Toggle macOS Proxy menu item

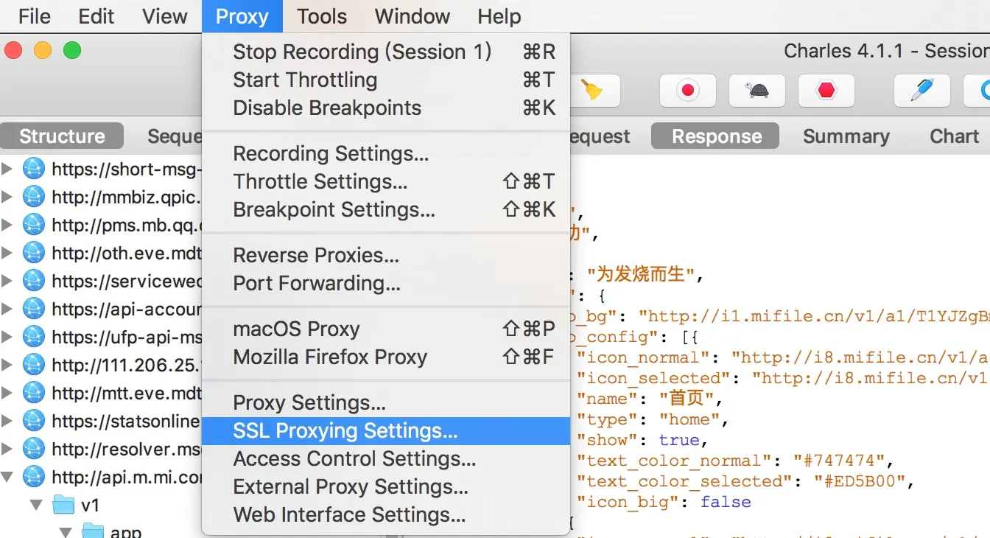(x=386, y=329)
